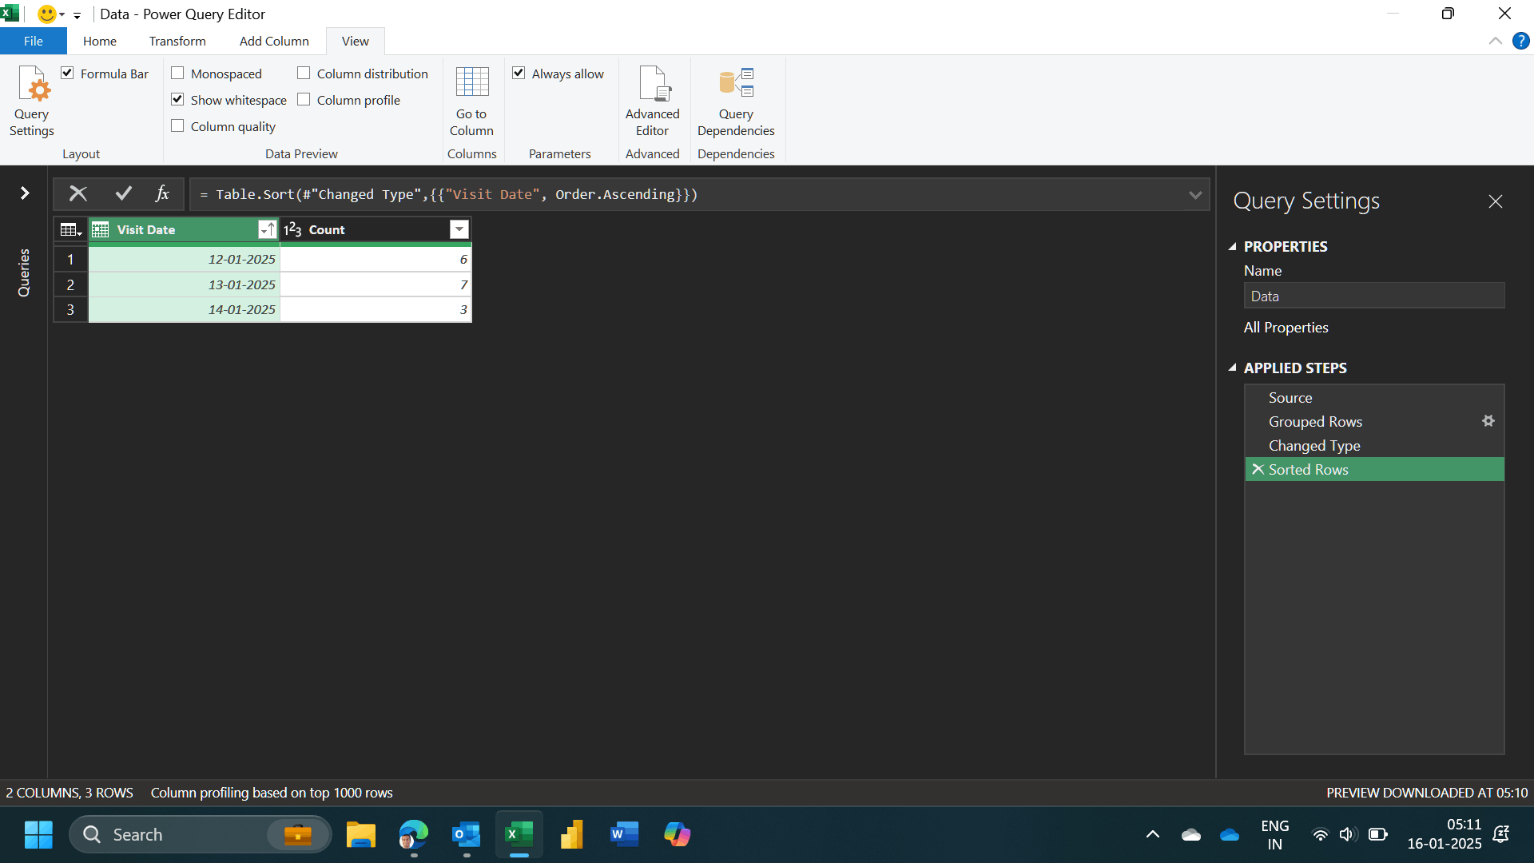
Task: Collapse the ribbon with caret
Action: 1495,41
